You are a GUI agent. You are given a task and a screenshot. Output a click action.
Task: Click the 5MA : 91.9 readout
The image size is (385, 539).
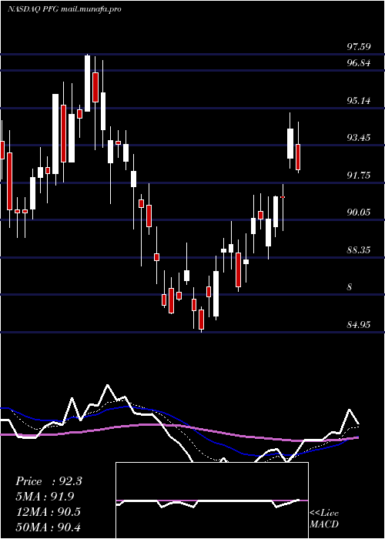tap(45, 497)
